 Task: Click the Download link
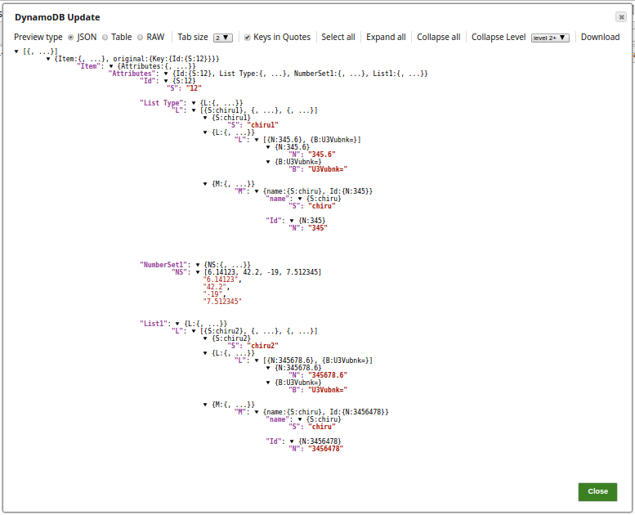coord(600,37)
